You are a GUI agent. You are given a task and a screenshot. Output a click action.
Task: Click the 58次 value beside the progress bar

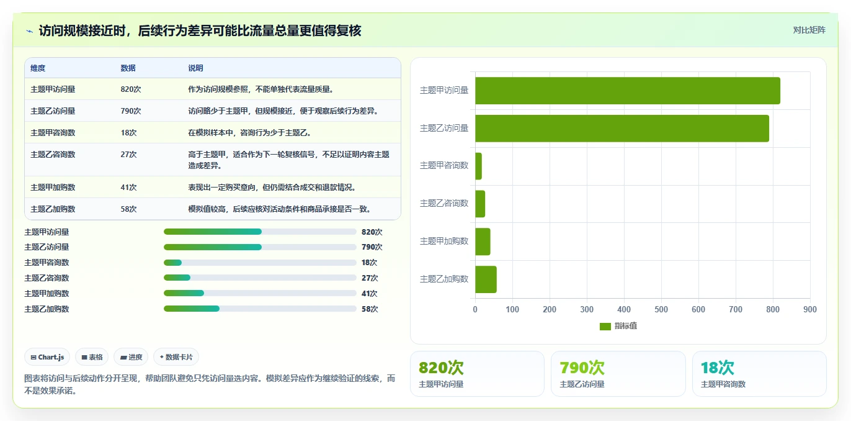[x=370, y=309]
